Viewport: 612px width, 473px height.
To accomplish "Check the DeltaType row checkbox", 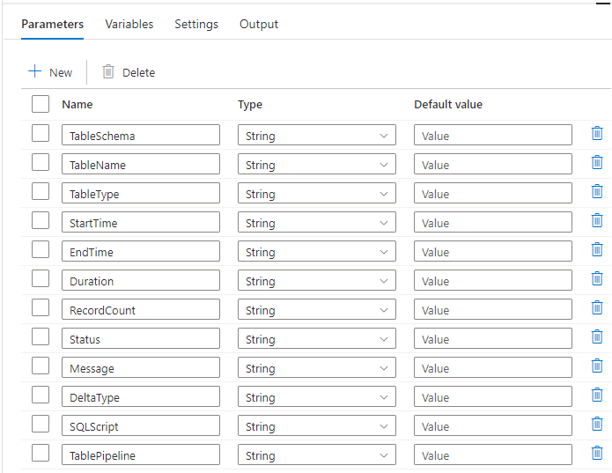I will (41, 395).
